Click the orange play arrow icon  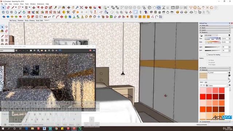pyautogui.click(x=78, y=12)
